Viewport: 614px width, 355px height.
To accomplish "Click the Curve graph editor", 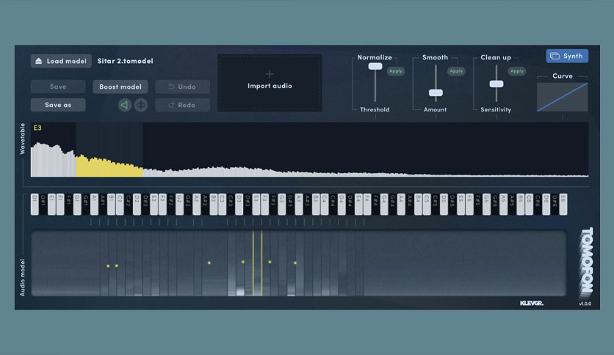I will click(x=563, y=97).
